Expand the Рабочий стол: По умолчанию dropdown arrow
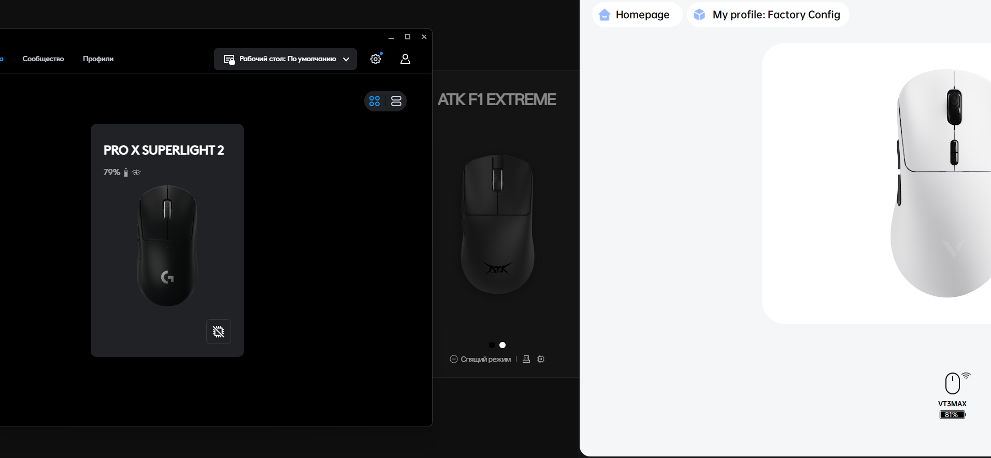Image resolution: width=991 pixels, height=458 pixels. coord(346,60)
